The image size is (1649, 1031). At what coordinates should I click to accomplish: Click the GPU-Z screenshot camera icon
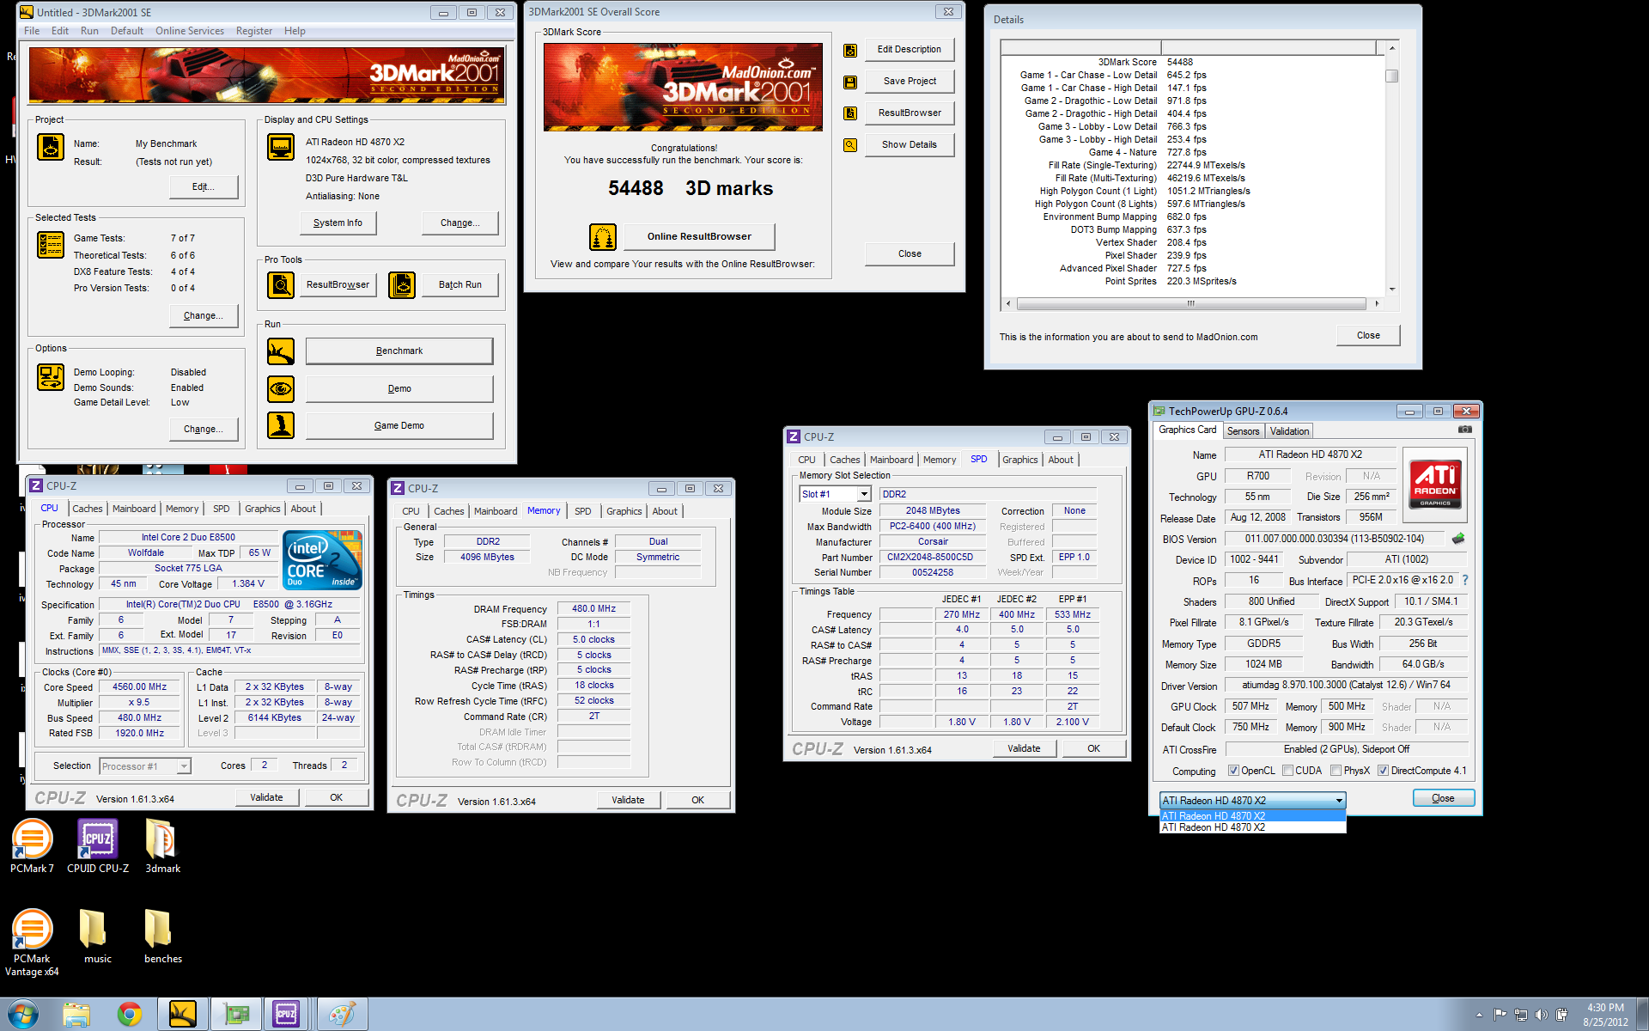point(1465,430)
